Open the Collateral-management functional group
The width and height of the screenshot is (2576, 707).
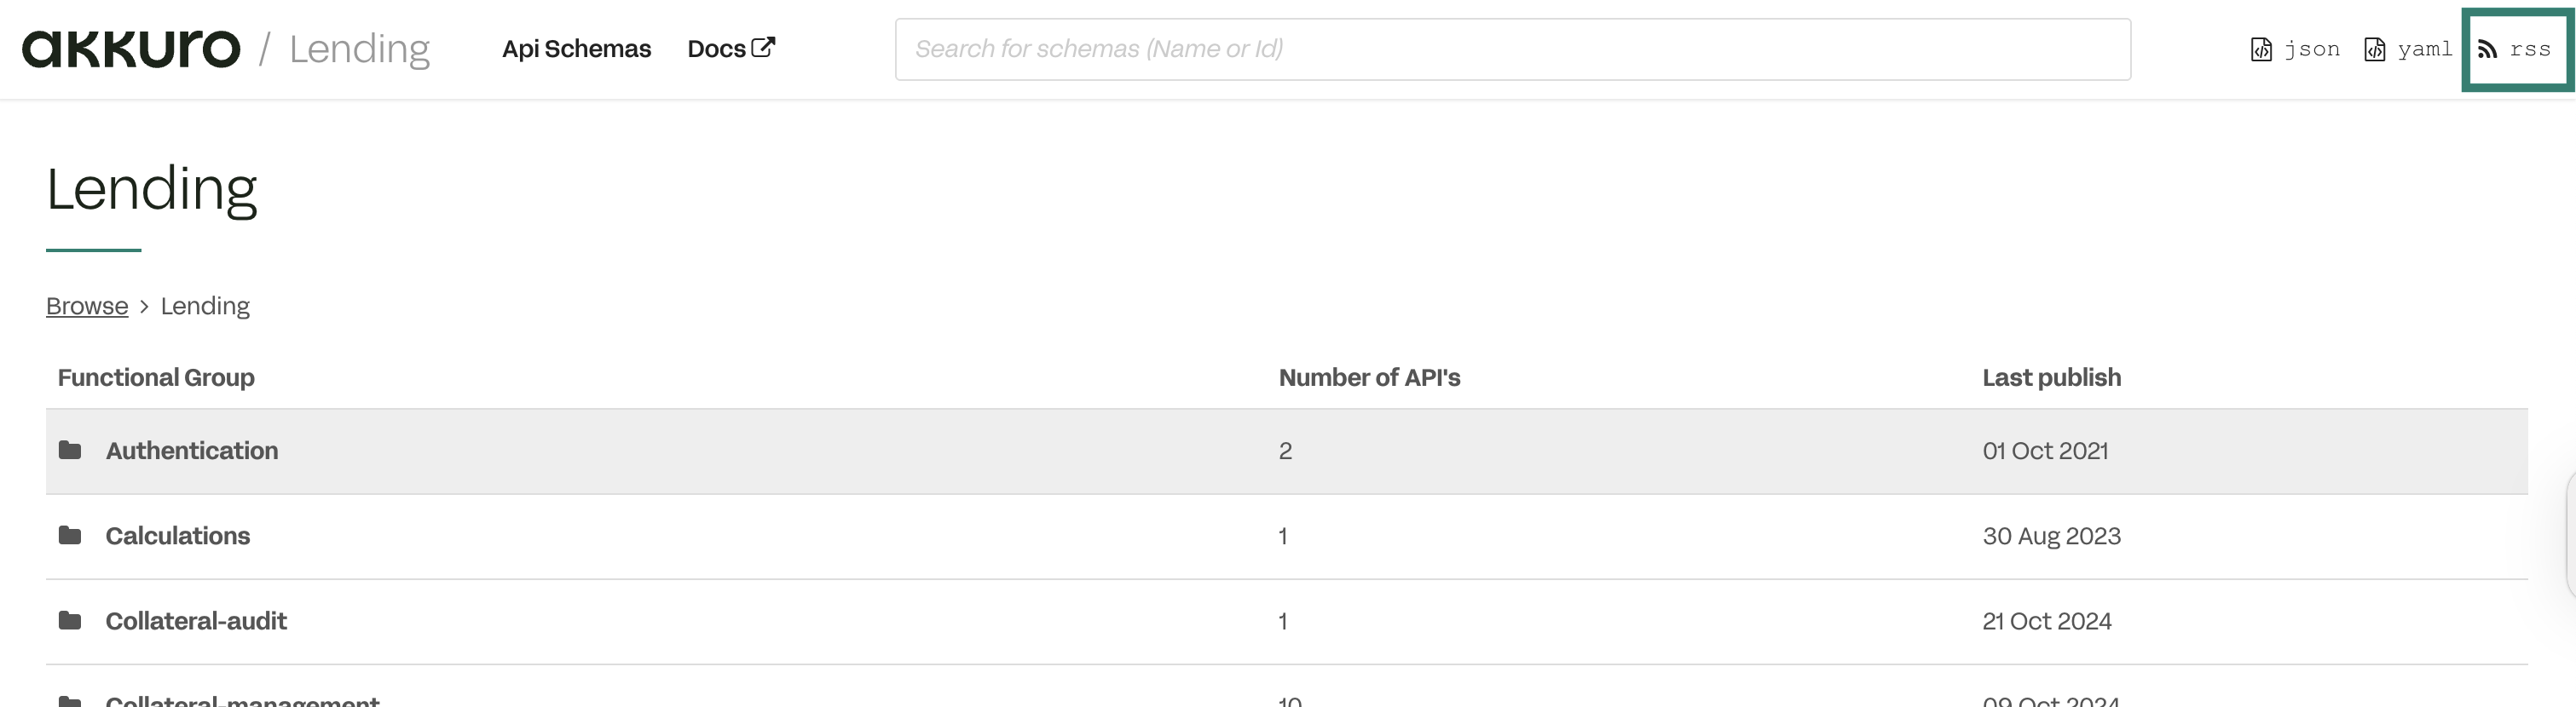pos(242,700)
